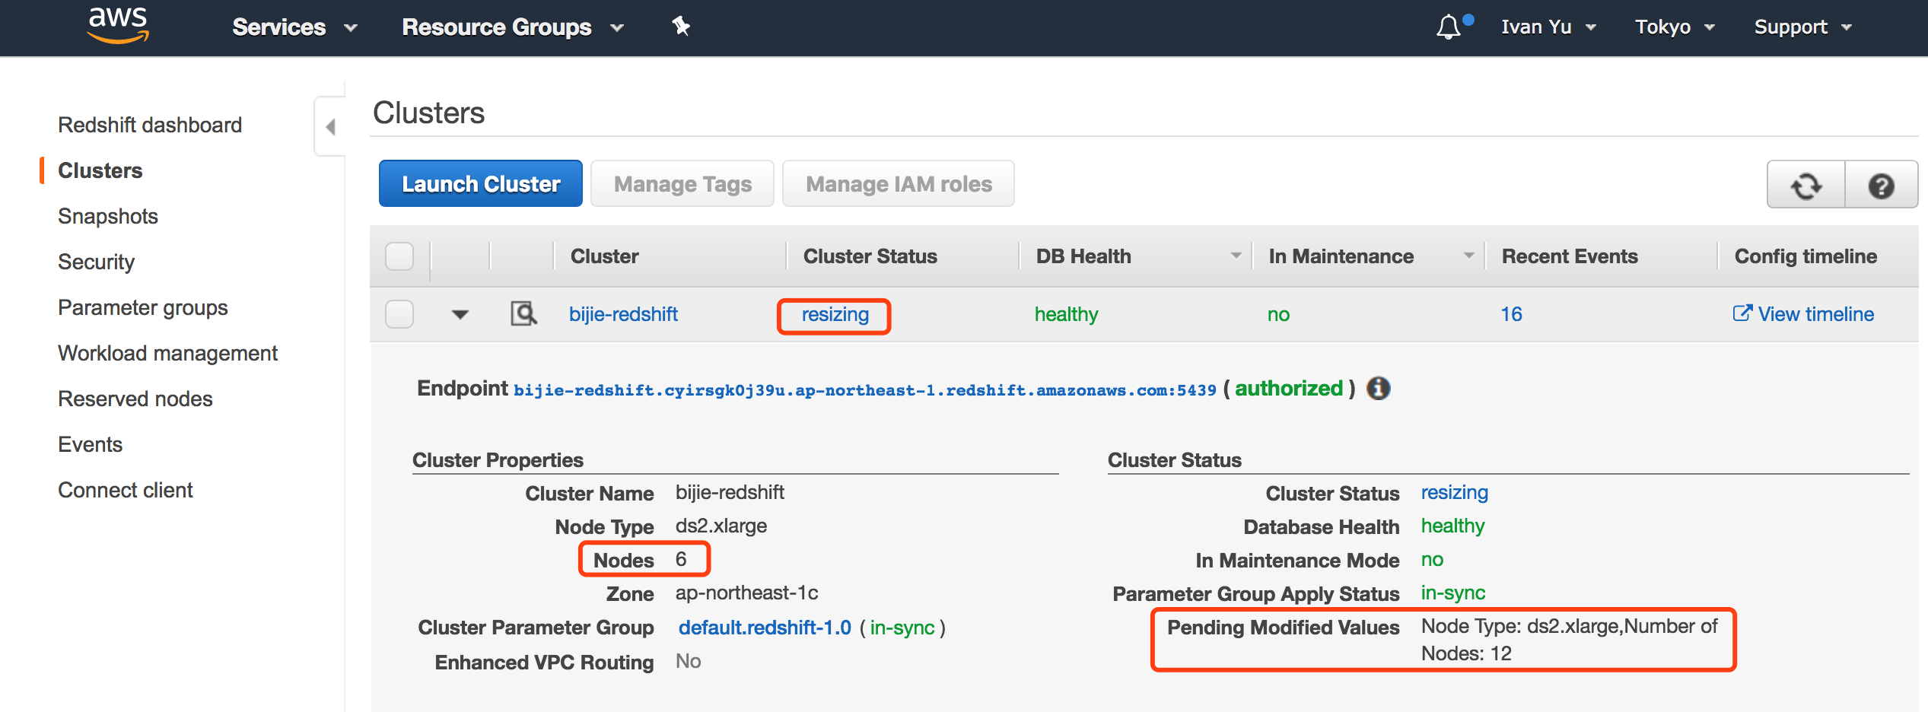The image size is (1928, 712).
Task: Open Connect client in sidebar
Action: tap(126, 490)
